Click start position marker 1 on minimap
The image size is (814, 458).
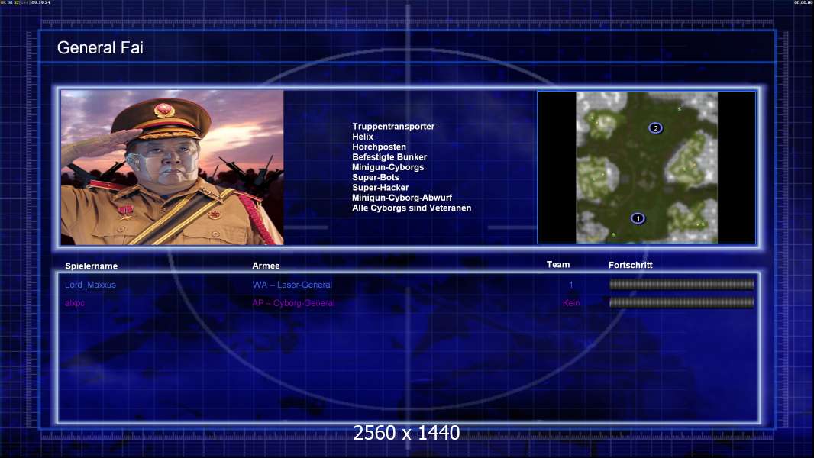pos(638,218)
